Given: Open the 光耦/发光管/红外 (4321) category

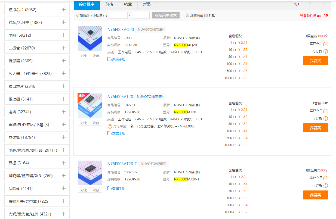Looking at the screenshot, I should (37, 214).
